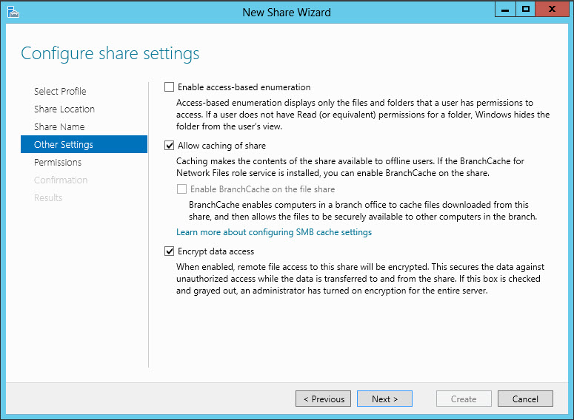
Task: Jump to the Permissions step
Action: click(58, 162)
